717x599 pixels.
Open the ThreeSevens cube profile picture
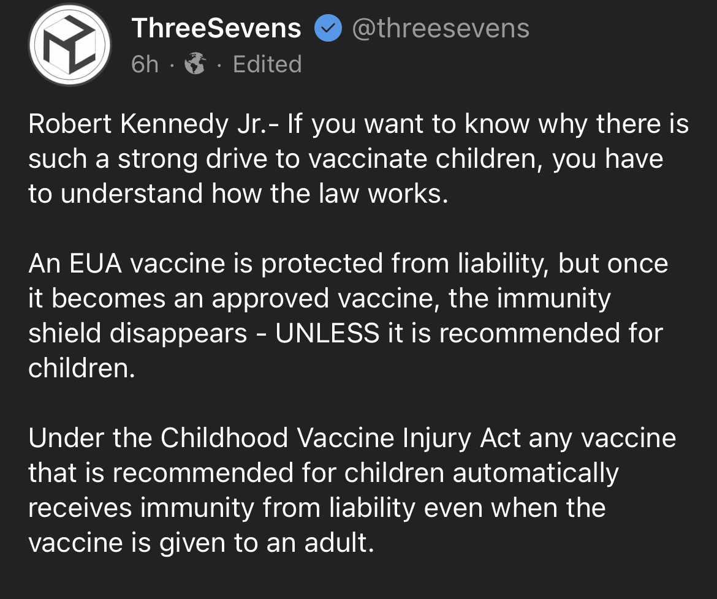coord(69,44)
